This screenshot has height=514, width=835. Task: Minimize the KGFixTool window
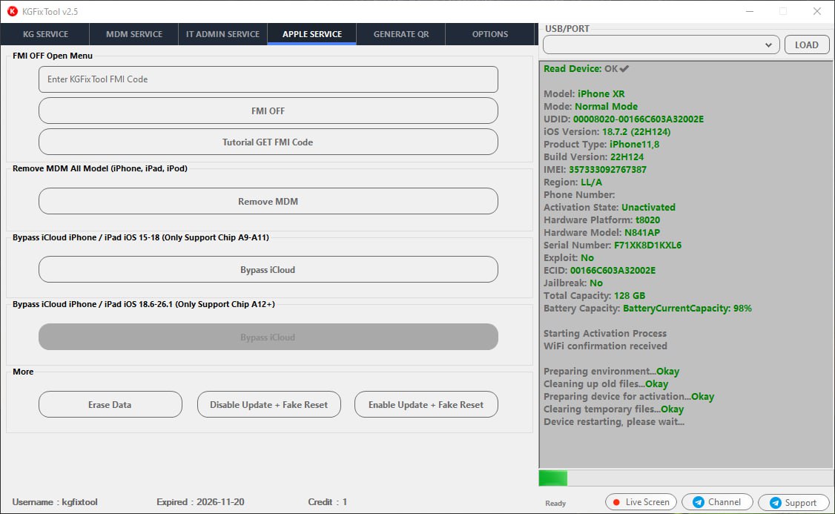click(750, 11)
